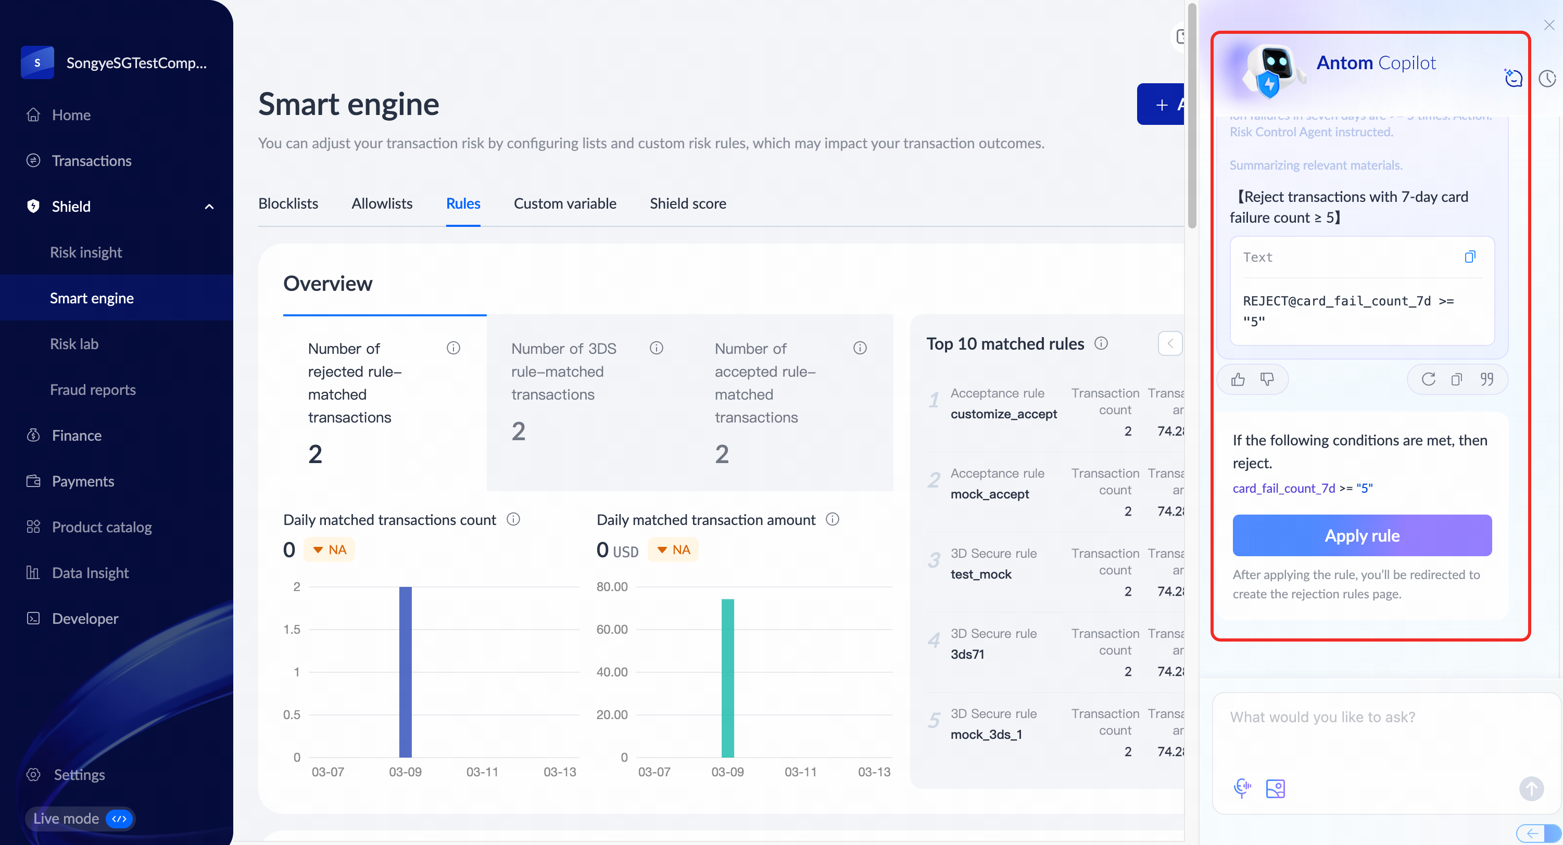Click the page vertical scrollbar
Viewport: 1563px width, 845px height.
(1192, 115)
